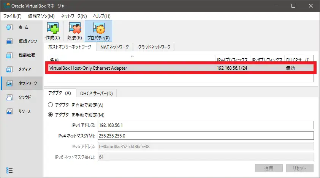Image resolution: width=320 pixels, height=178 pixels.
Task: Select manual adapter configuration radio button
Action: pyautogui.click(x=50, y=115)
